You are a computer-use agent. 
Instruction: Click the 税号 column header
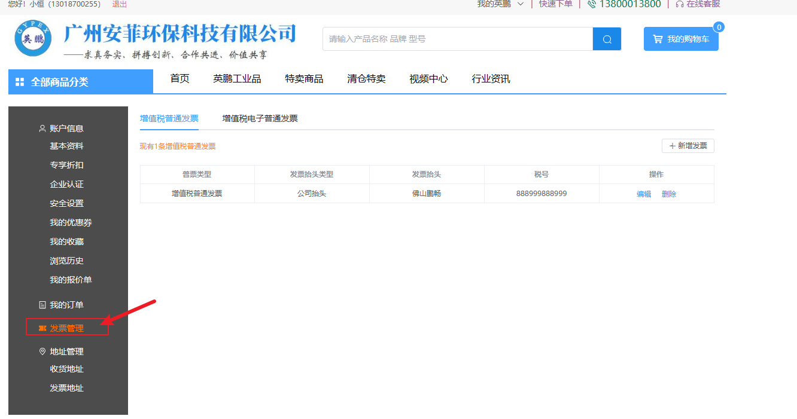(542, 175)
